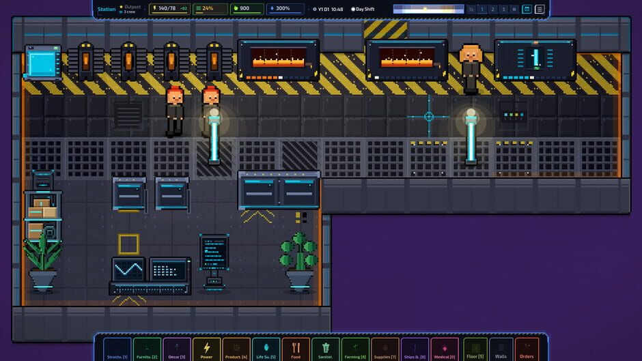Image resolution: width=642 pixels, height=361 pixels.
Task: Select the left orange furnace monitor
Action: click(279, 60)
